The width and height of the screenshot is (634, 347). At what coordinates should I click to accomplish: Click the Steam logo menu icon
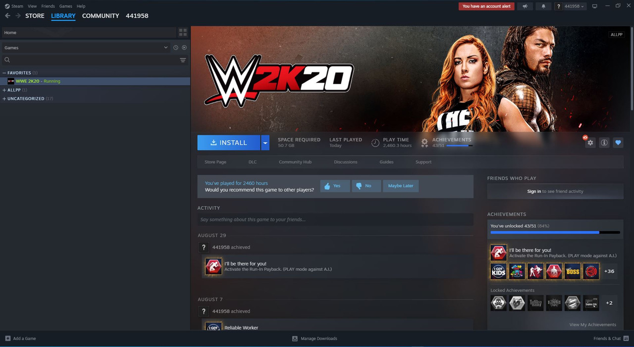[7, 6]
